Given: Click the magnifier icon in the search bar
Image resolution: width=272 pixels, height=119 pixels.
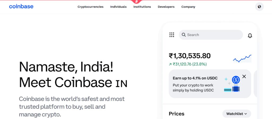Looking at the screenshot, I should coord(184,35).
